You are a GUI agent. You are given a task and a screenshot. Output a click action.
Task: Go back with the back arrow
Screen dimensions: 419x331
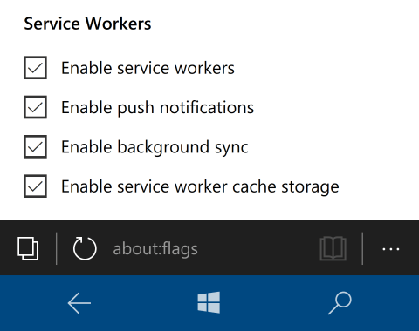tap(79, 303)
